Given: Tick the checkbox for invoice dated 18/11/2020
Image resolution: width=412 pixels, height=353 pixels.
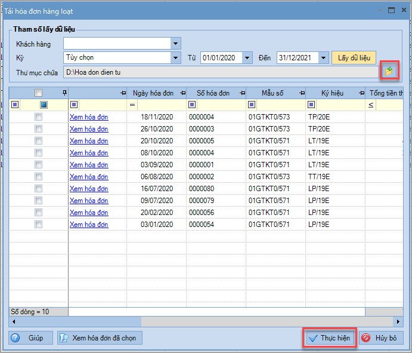Looking at the screenshot, I should pyautogui.click(x=38, y=117).
